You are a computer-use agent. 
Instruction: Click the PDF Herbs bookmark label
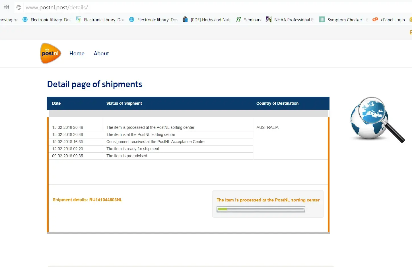click(x=211, y=20)
